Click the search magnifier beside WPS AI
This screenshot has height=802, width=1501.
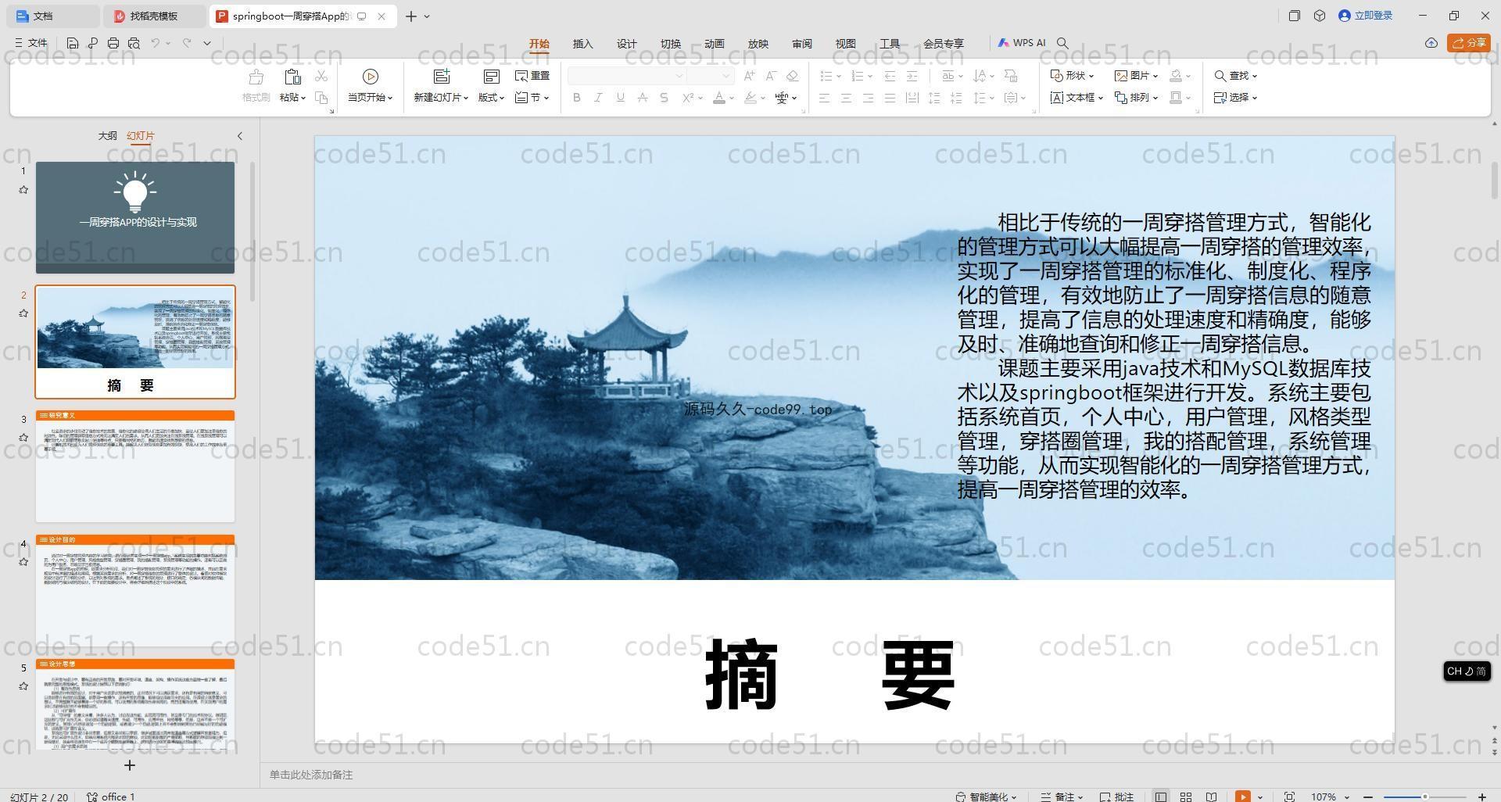click(1062, 43)
